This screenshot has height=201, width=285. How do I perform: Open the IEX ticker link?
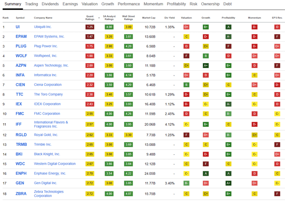tap(19, 104)
